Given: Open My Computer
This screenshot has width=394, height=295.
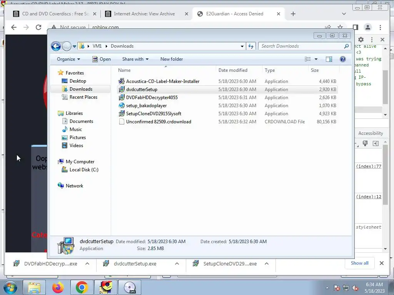Looking at the screenshot, I should tap(80, 162).
